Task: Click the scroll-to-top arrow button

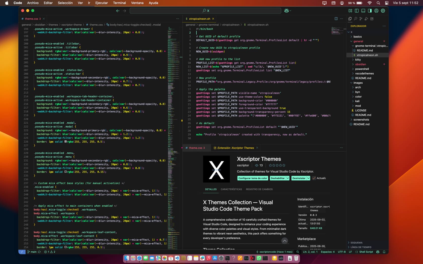Action: 285,241
